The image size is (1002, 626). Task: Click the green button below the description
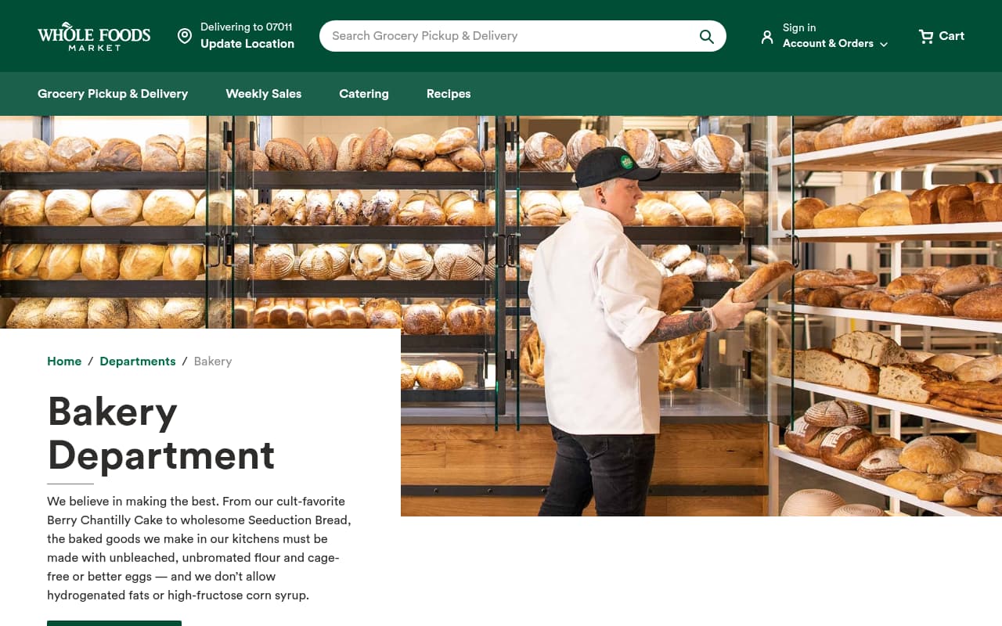pyautogui.click(x=114, y=624)
